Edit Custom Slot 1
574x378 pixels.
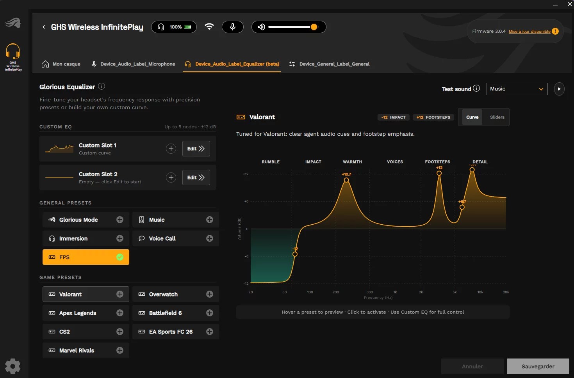(196, 149)
